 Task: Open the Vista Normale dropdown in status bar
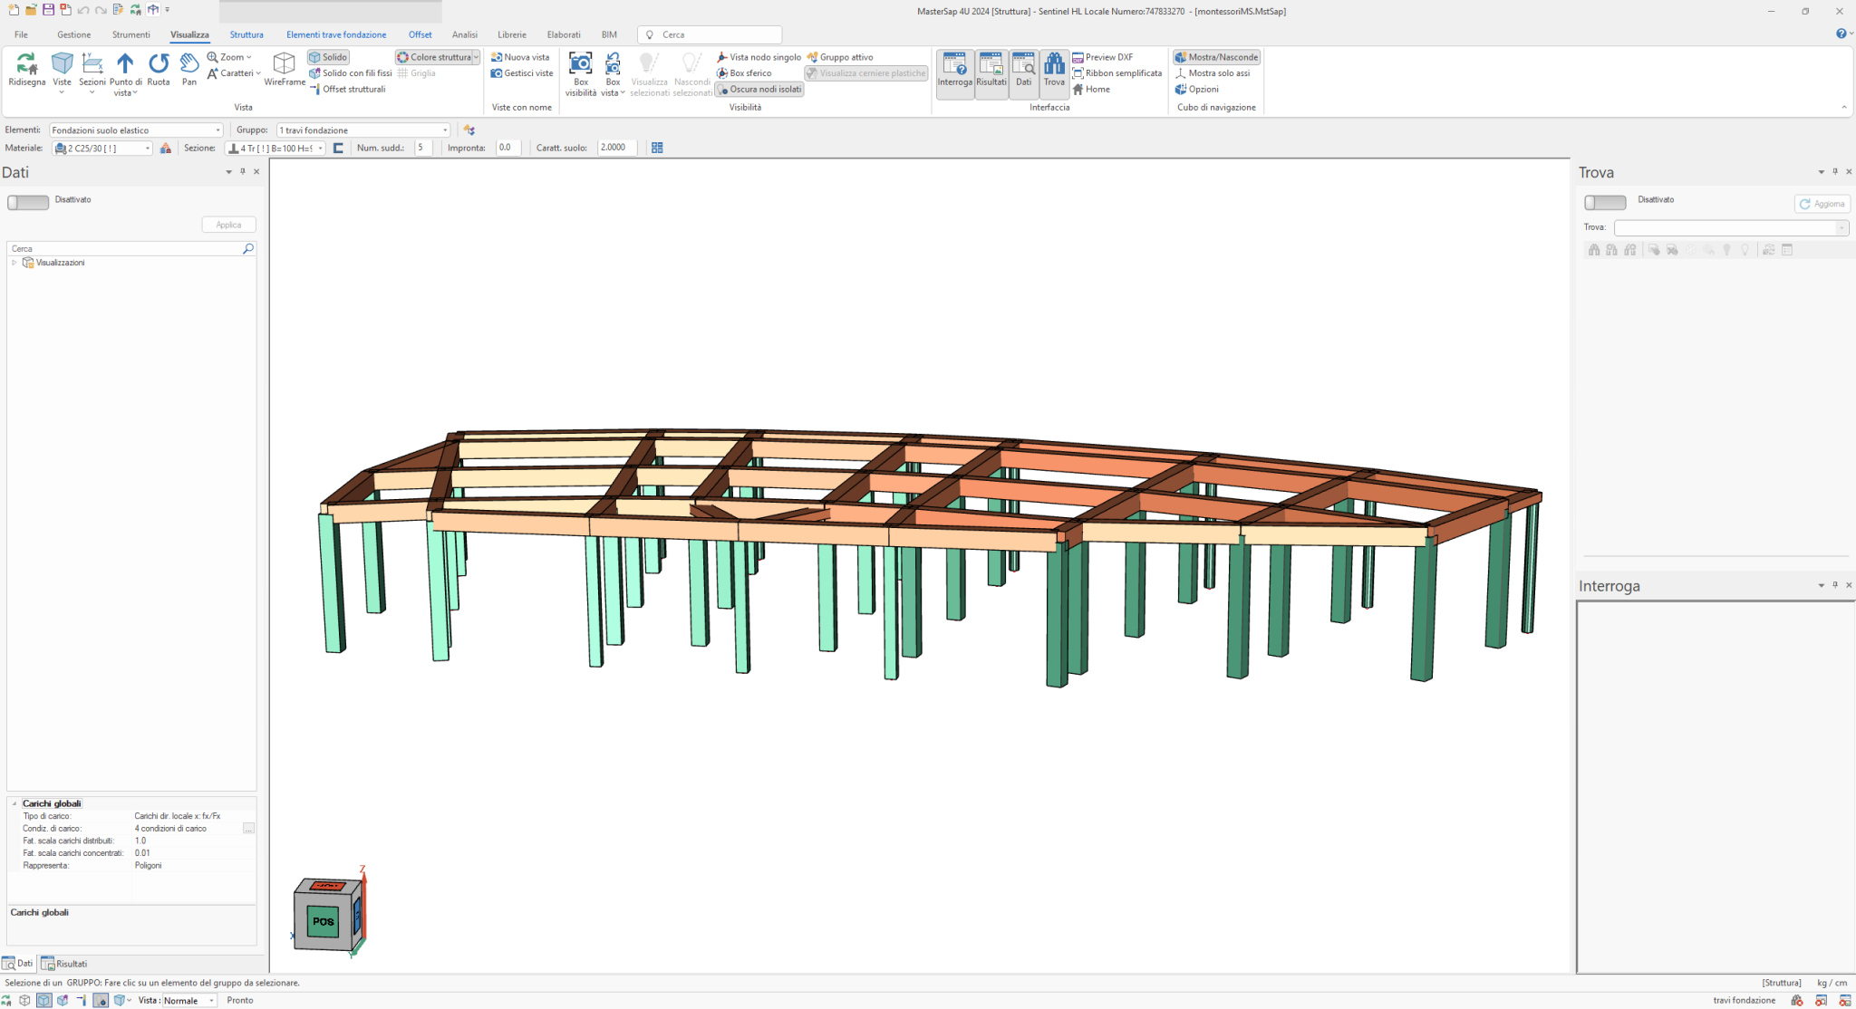pos(188,1000)
